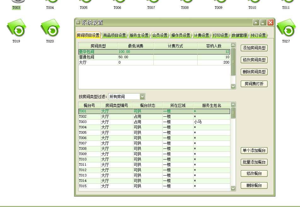Select the T010 row in the 餐台 list
Viewport: 300px width, 207px height.
pos(154,159)
